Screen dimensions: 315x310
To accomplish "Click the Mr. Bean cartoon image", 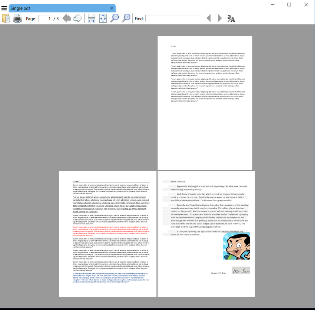I will coord(236,246).
